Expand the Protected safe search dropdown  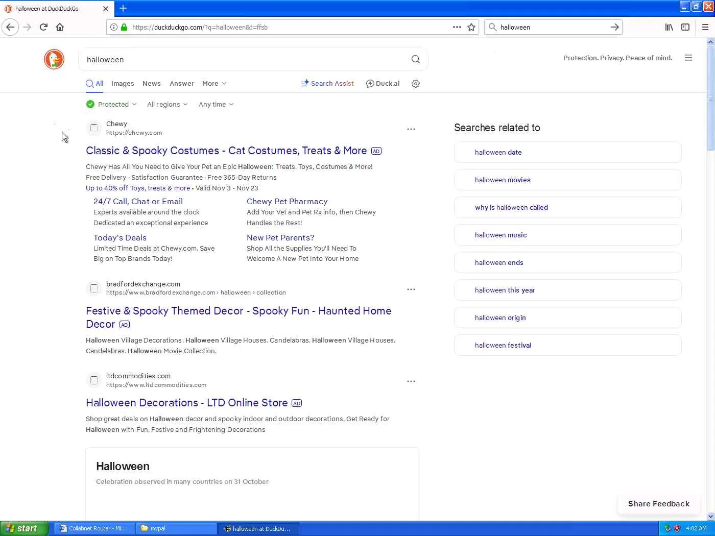111,104
